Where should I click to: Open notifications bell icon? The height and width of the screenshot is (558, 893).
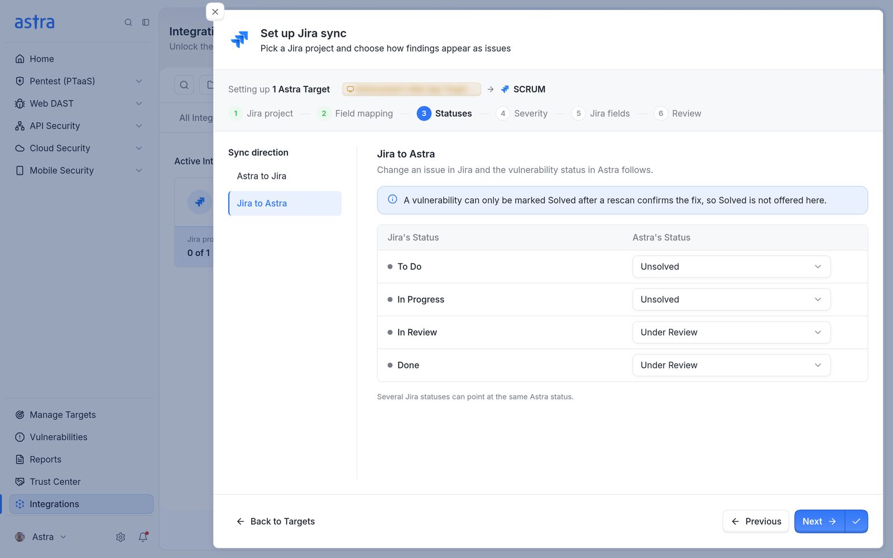point(143,537)
